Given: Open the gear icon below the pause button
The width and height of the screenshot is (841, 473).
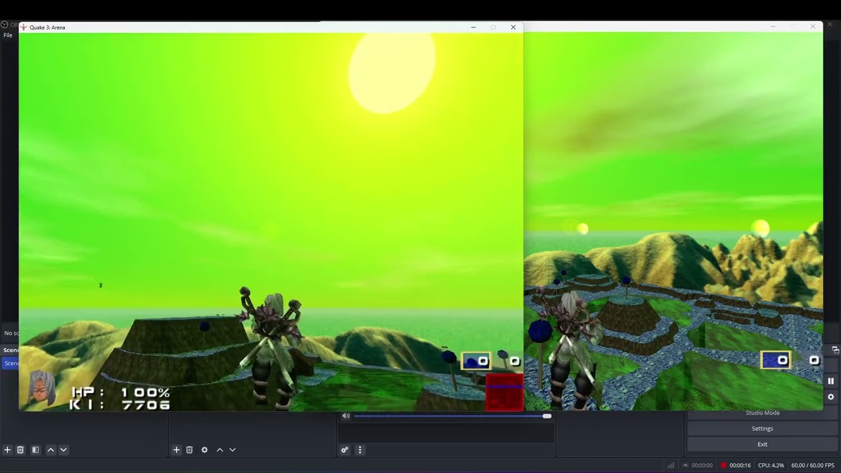Looking at the screenshot, I should coord(830,397).
